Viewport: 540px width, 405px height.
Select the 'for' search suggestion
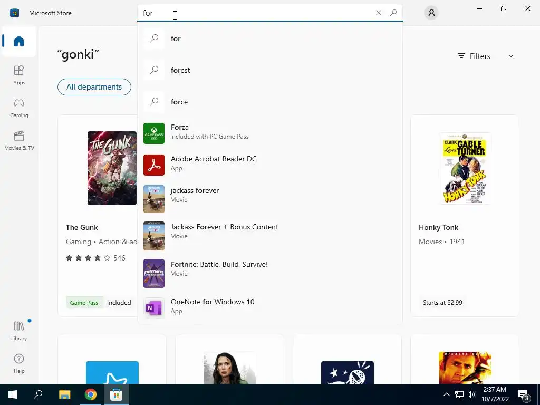point(269,38)
